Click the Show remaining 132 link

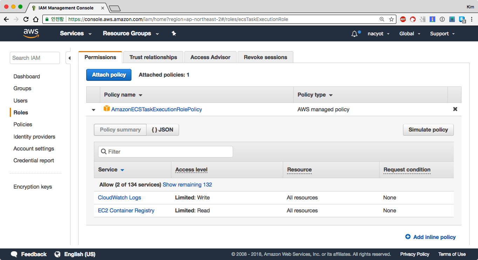tap(187, 184)
